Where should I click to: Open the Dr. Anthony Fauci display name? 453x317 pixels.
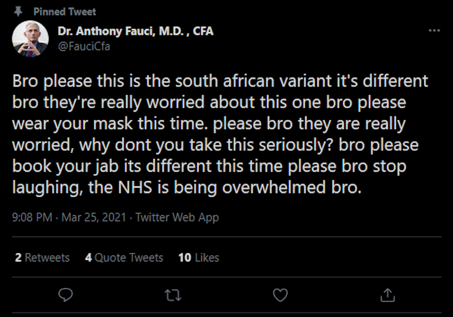tap(120, 31)
